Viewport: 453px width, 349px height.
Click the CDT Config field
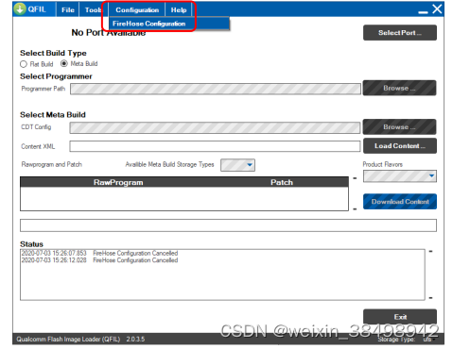click(215, 127)
